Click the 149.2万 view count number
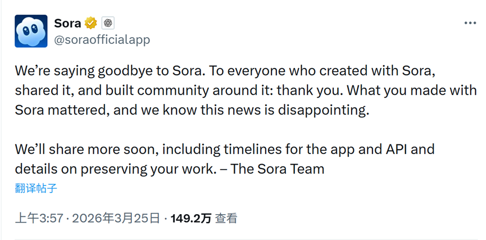Viewport: 486px width, 240px height. [192, 218]
